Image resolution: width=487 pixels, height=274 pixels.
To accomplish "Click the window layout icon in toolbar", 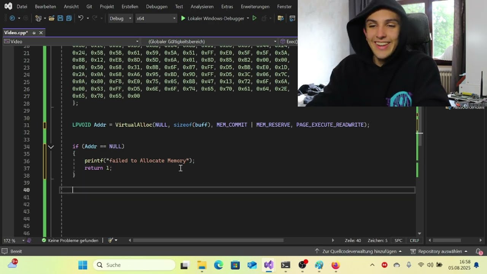I will click(x=292, y=18).
